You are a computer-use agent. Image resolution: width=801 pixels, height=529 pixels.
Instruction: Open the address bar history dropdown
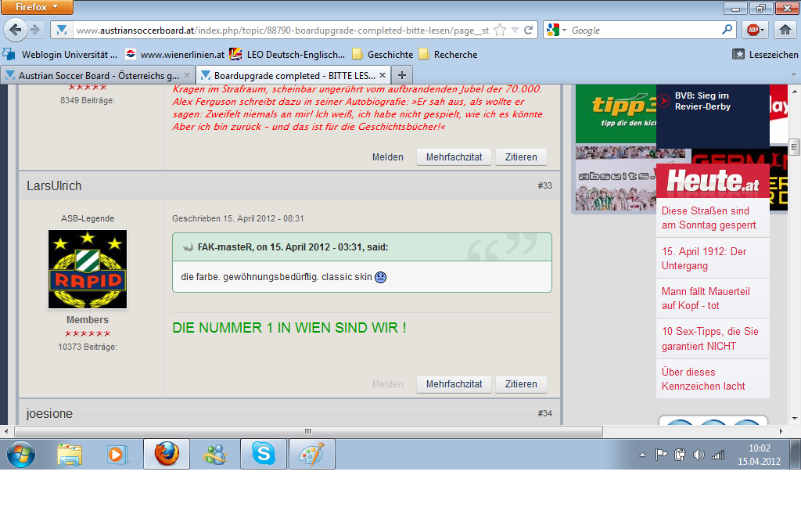515,31
